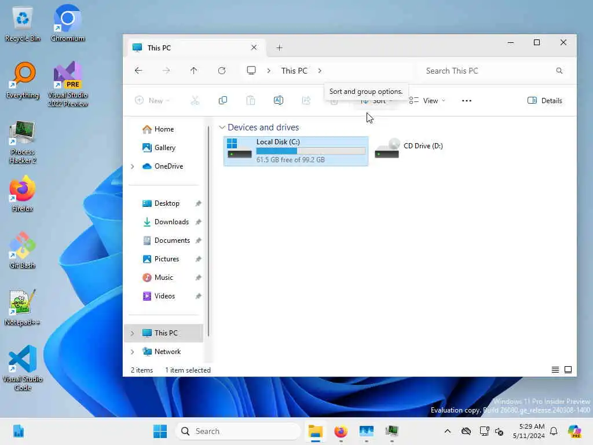Select the Local Disk (C:) drive
The height and width of the screenshot is (445, 593).
tap(296, 151)
